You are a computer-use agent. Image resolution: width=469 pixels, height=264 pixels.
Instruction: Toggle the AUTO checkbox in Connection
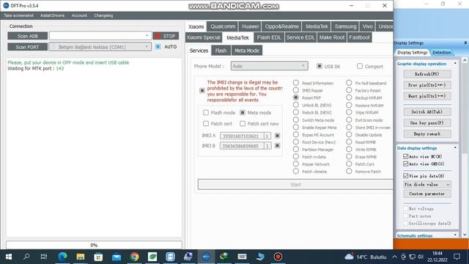tap(158, 47)
